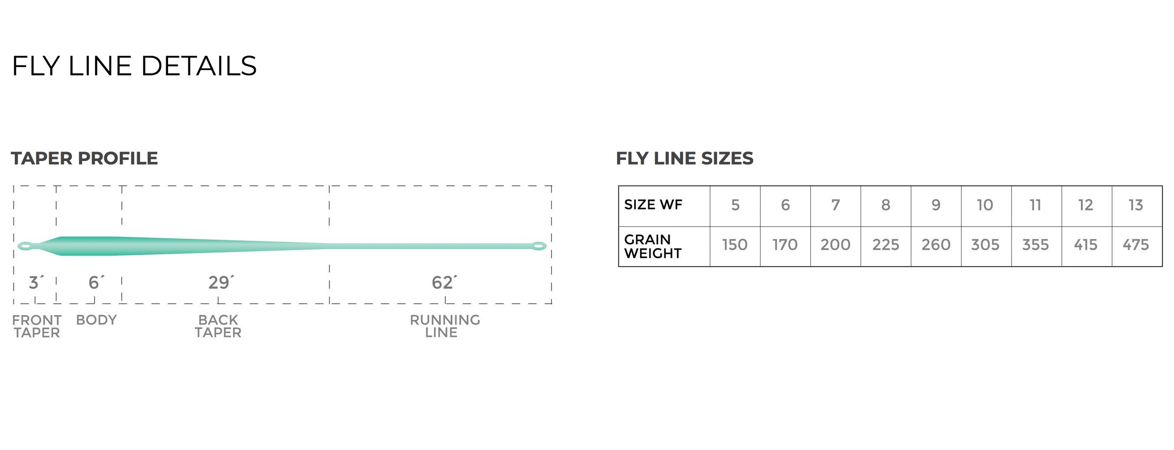Select the 'RUNNING LINE' label

[445, 326]
